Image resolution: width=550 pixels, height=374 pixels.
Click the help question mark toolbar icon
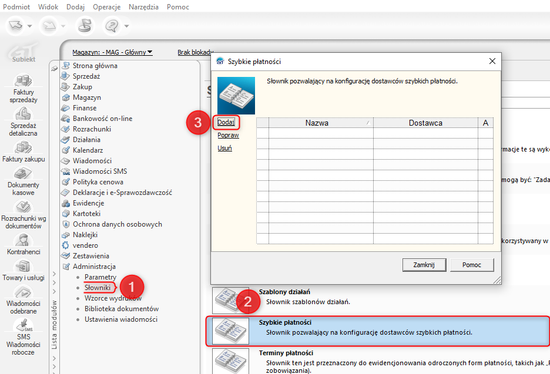click(112, 26)
